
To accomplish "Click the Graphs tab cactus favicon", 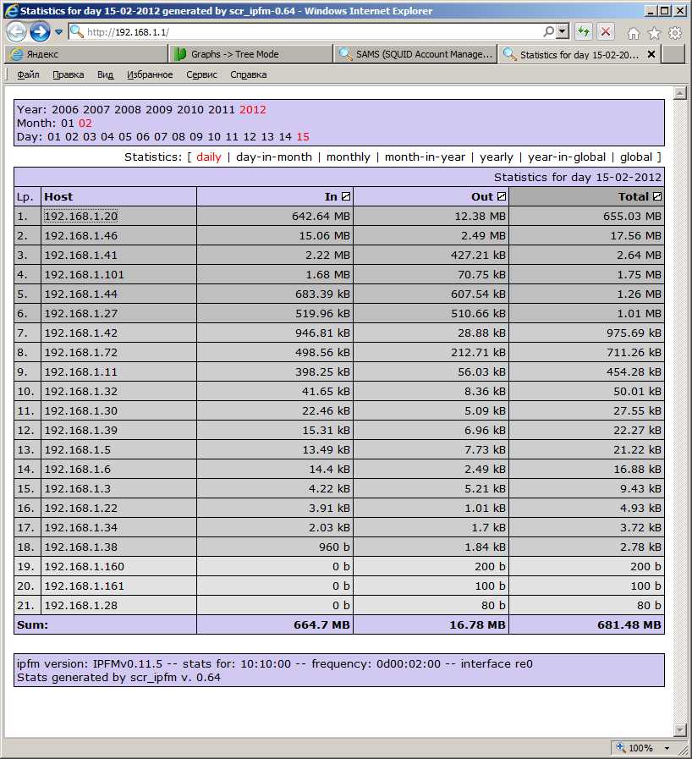I will coord(180,54).
